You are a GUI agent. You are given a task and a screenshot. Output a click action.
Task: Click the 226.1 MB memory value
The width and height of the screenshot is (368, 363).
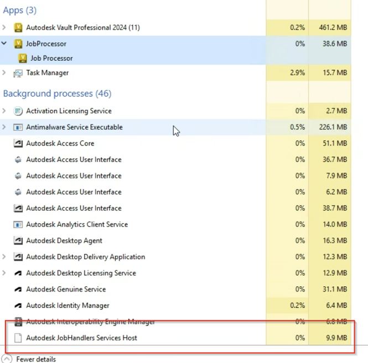point(333,127)
